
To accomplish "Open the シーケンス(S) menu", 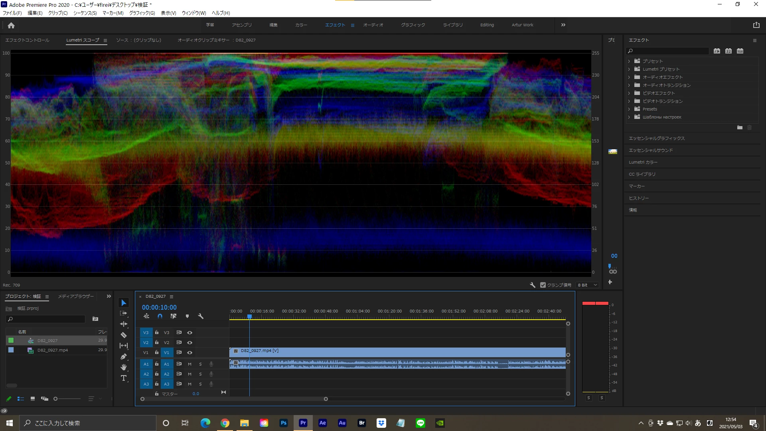I will (85, 13).
